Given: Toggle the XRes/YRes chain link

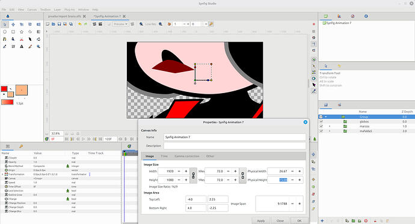Looking at the screenshot, I should point(243,175).
